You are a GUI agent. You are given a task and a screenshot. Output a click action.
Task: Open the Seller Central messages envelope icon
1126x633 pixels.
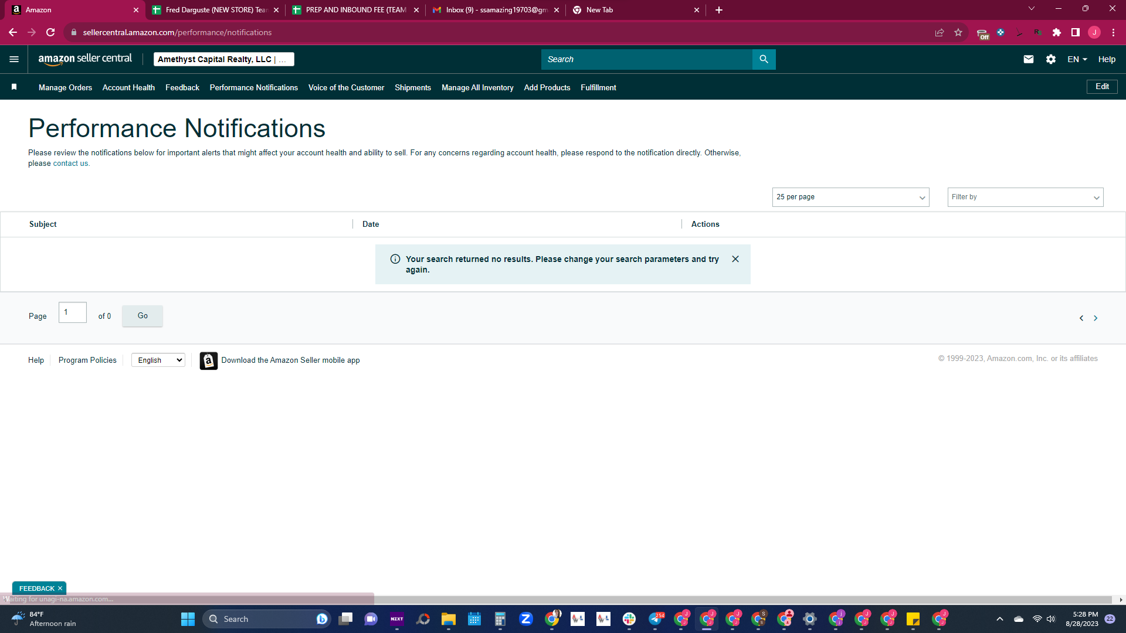click(1029, 59)
